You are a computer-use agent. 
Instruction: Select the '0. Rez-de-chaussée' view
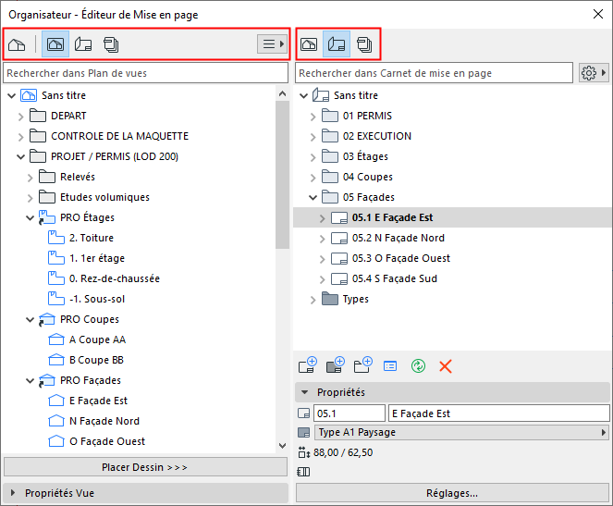[x=115, y=278]
